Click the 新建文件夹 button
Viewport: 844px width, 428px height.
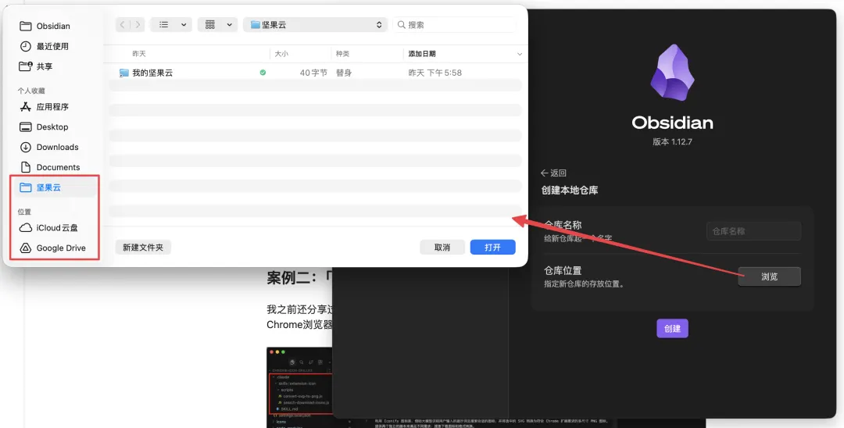point(143,247)
